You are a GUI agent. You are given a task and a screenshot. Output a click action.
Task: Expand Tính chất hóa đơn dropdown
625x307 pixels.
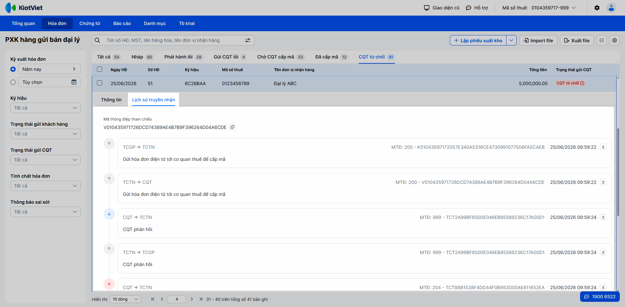[46, 186]
